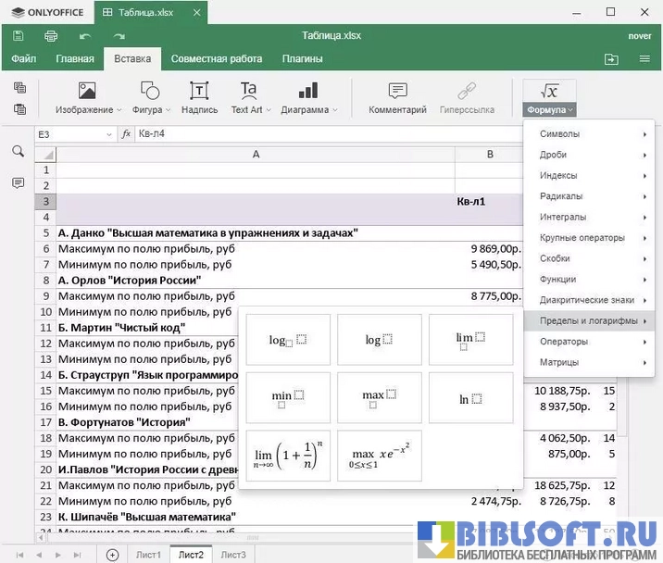The height and width of the screenshot is (563, 663).
Task: Insert a text box with Надпись
Action: pos(199,91)
